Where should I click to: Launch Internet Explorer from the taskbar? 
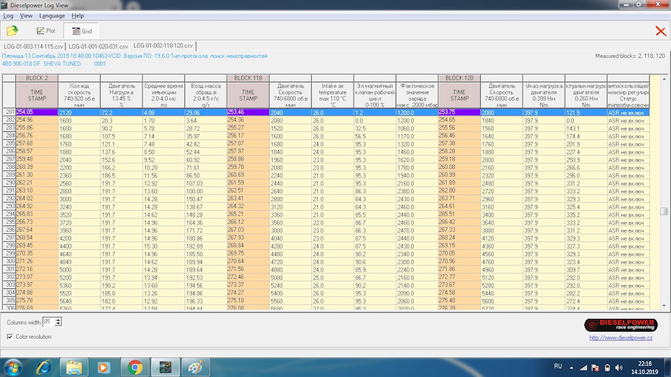[x=43, y=367]
